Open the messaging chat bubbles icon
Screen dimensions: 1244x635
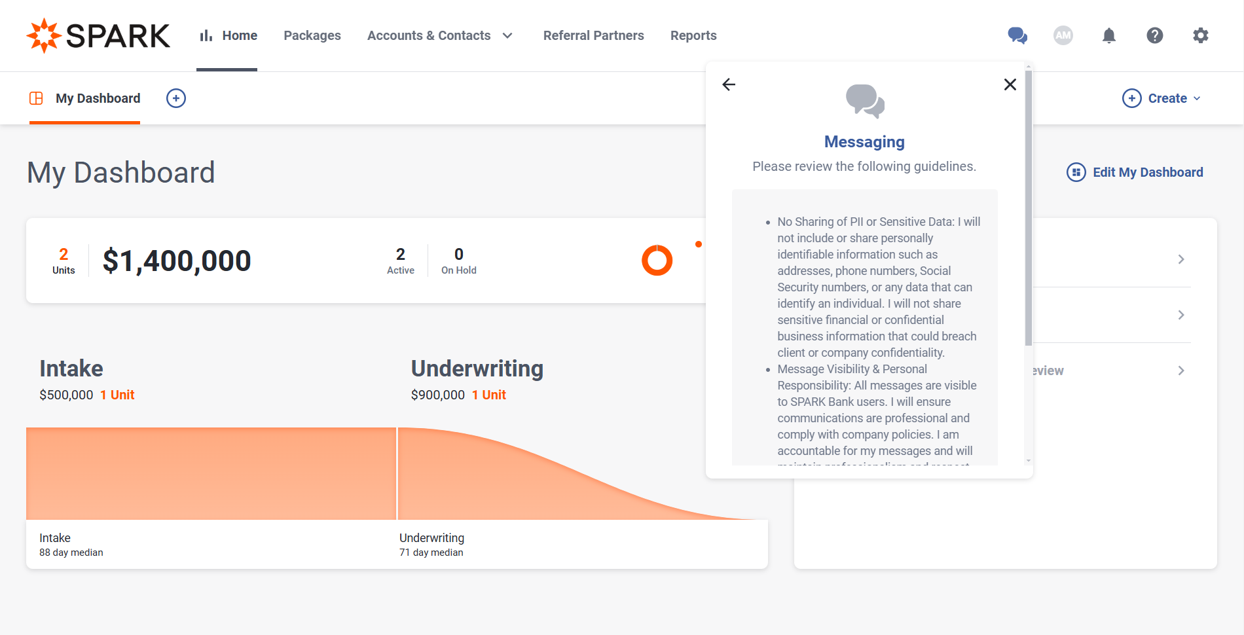(x=1017, y=35)
